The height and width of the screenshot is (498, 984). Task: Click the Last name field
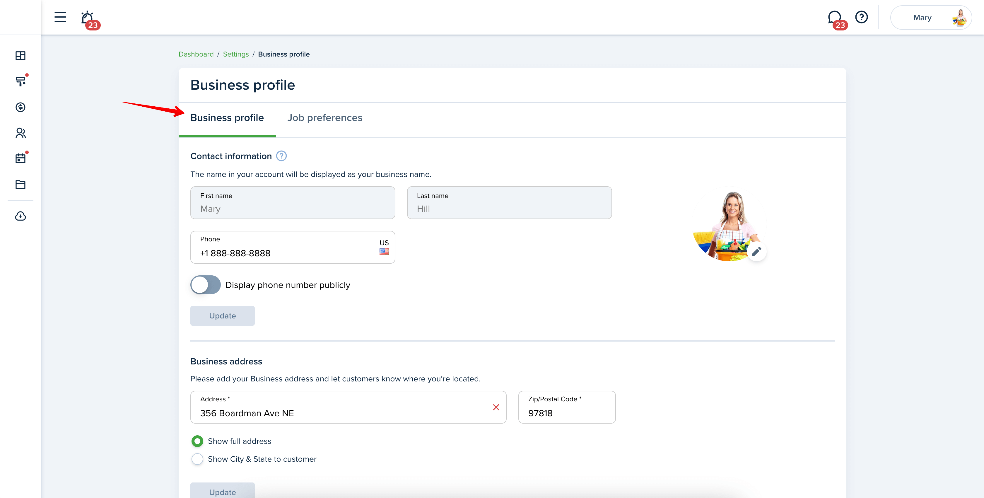(x=509, y=202)
